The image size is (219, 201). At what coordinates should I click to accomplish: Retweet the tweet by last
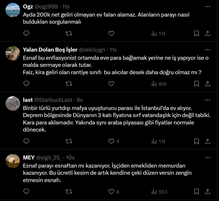click(x=69, y=141)
